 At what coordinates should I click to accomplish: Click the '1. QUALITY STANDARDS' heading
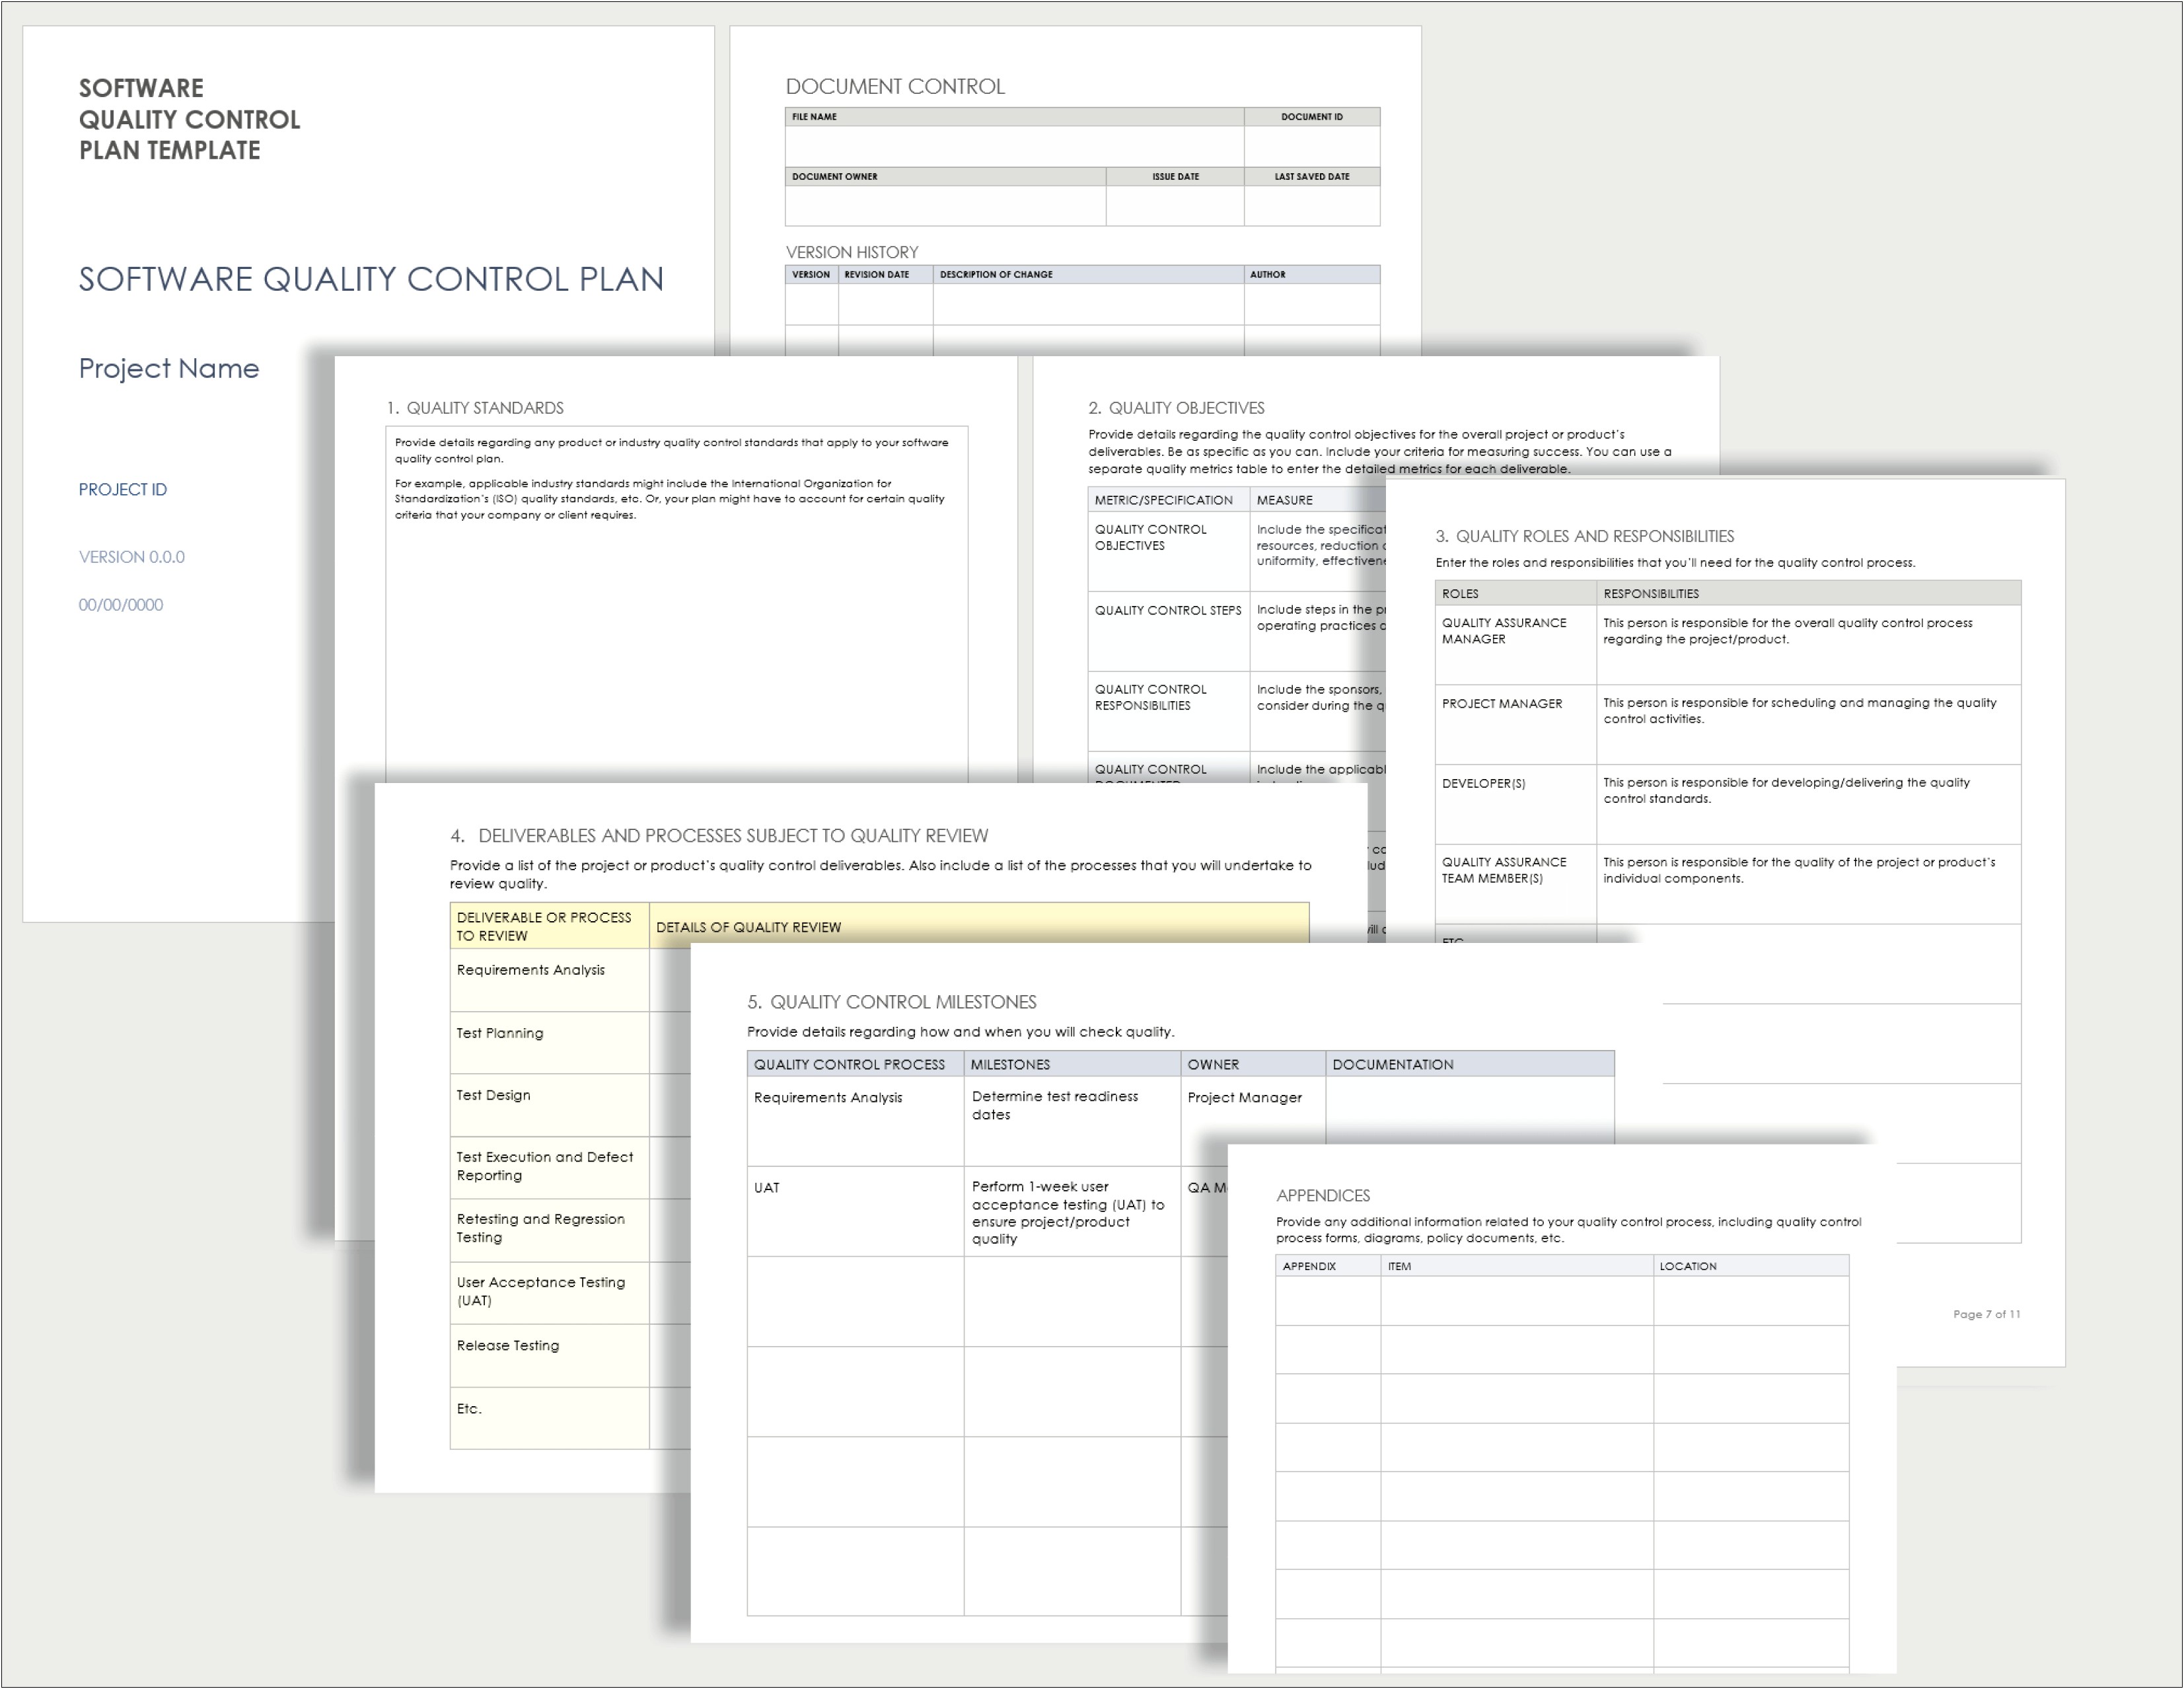click(475, 408)
